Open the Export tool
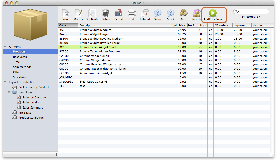Screen dimensions: 277x160 click(119, 15)
